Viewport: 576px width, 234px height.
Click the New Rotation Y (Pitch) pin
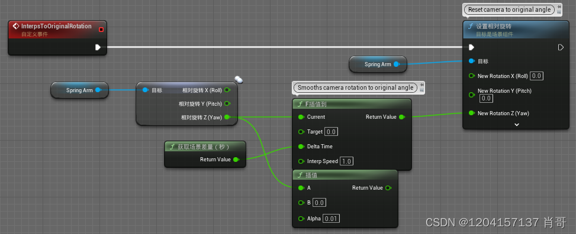coord(472,95)
